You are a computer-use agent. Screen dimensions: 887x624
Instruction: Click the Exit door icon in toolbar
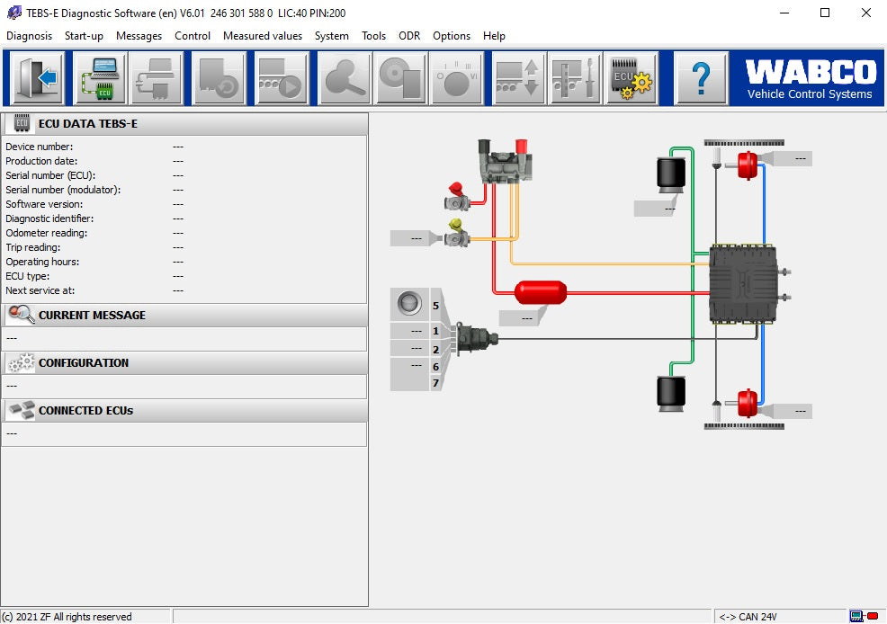(38, 78)
